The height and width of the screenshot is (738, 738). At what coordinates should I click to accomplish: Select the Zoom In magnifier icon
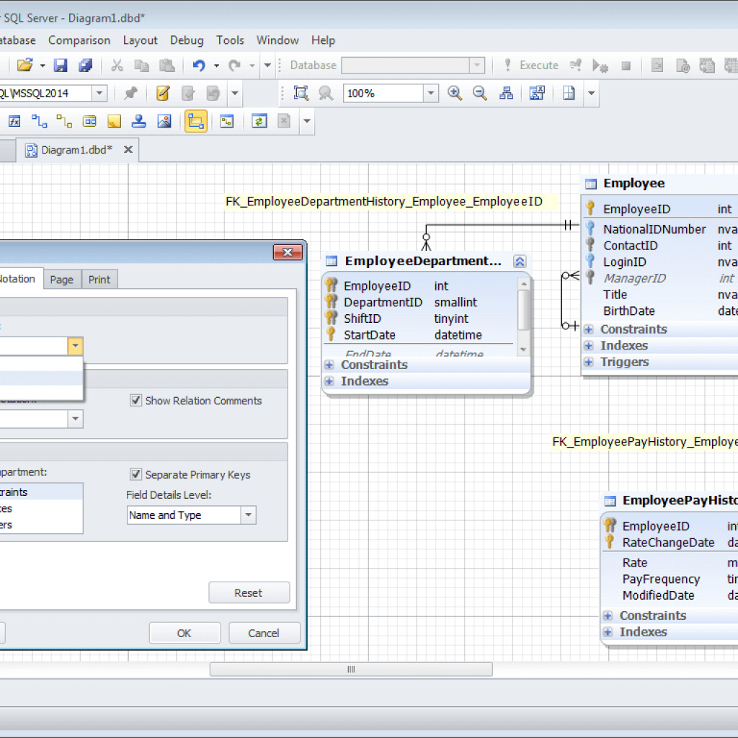454,94
